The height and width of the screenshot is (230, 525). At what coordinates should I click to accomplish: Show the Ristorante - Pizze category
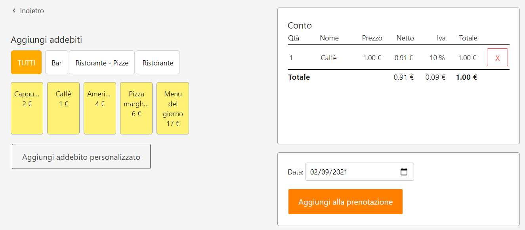(102, 63)
